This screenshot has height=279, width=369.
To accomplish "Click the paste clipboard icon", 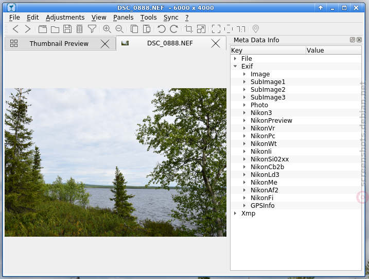I will tap(147, 29).
